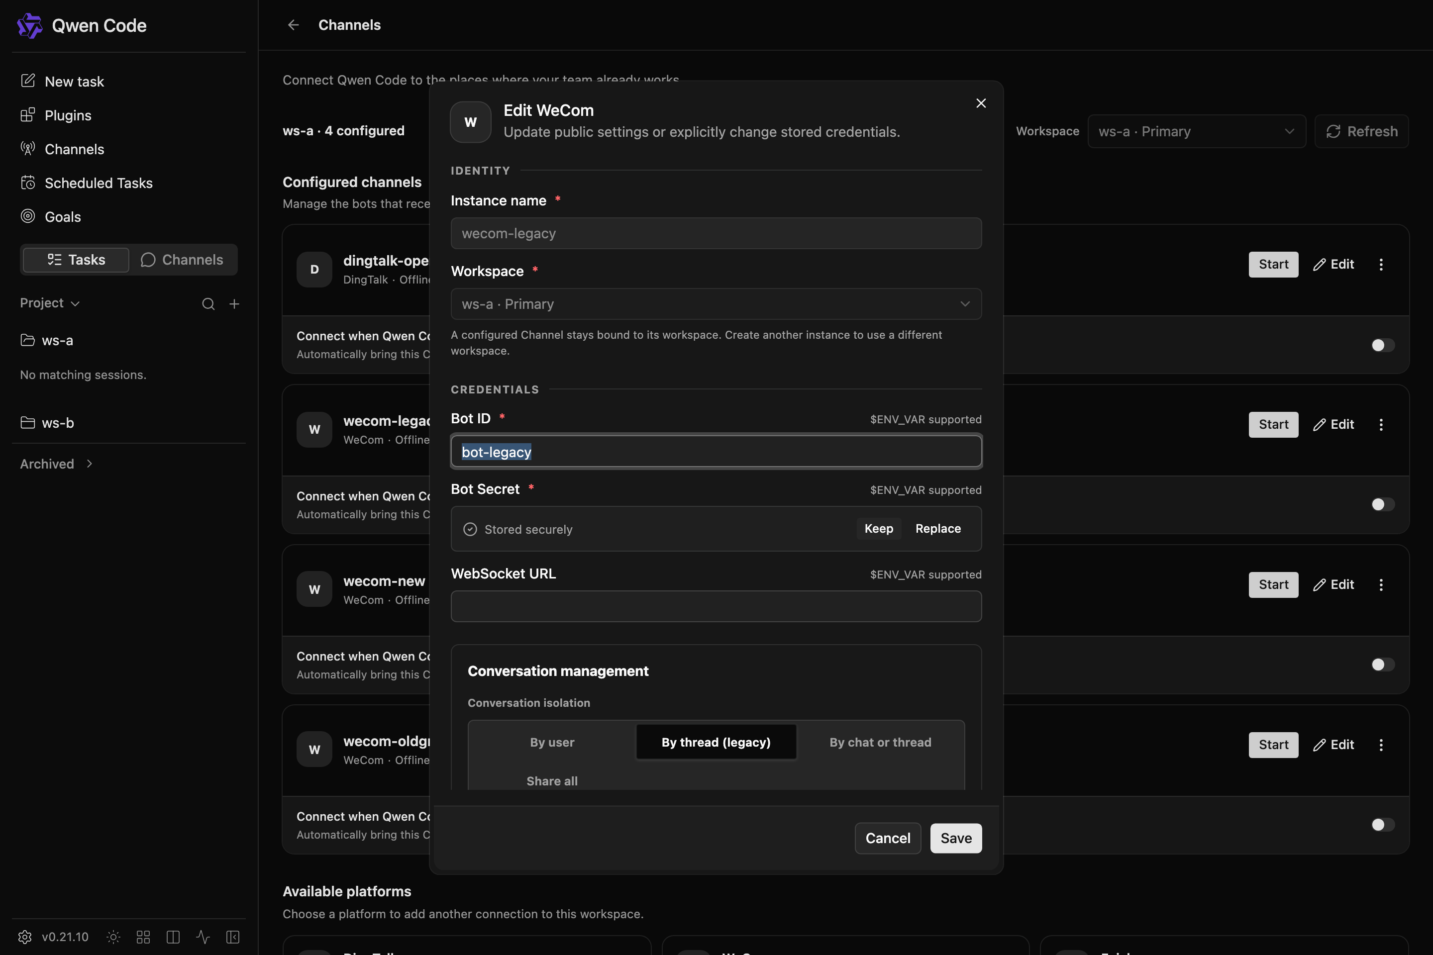Image resolution: width=1433 pixels, height=955 pixels.
Task: Toggle auto-connect for dingtalk channel
Action: click(1382, 345)
